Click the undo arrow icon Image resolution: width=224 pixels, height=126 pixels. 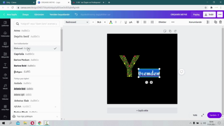click(x=76, y=14)
